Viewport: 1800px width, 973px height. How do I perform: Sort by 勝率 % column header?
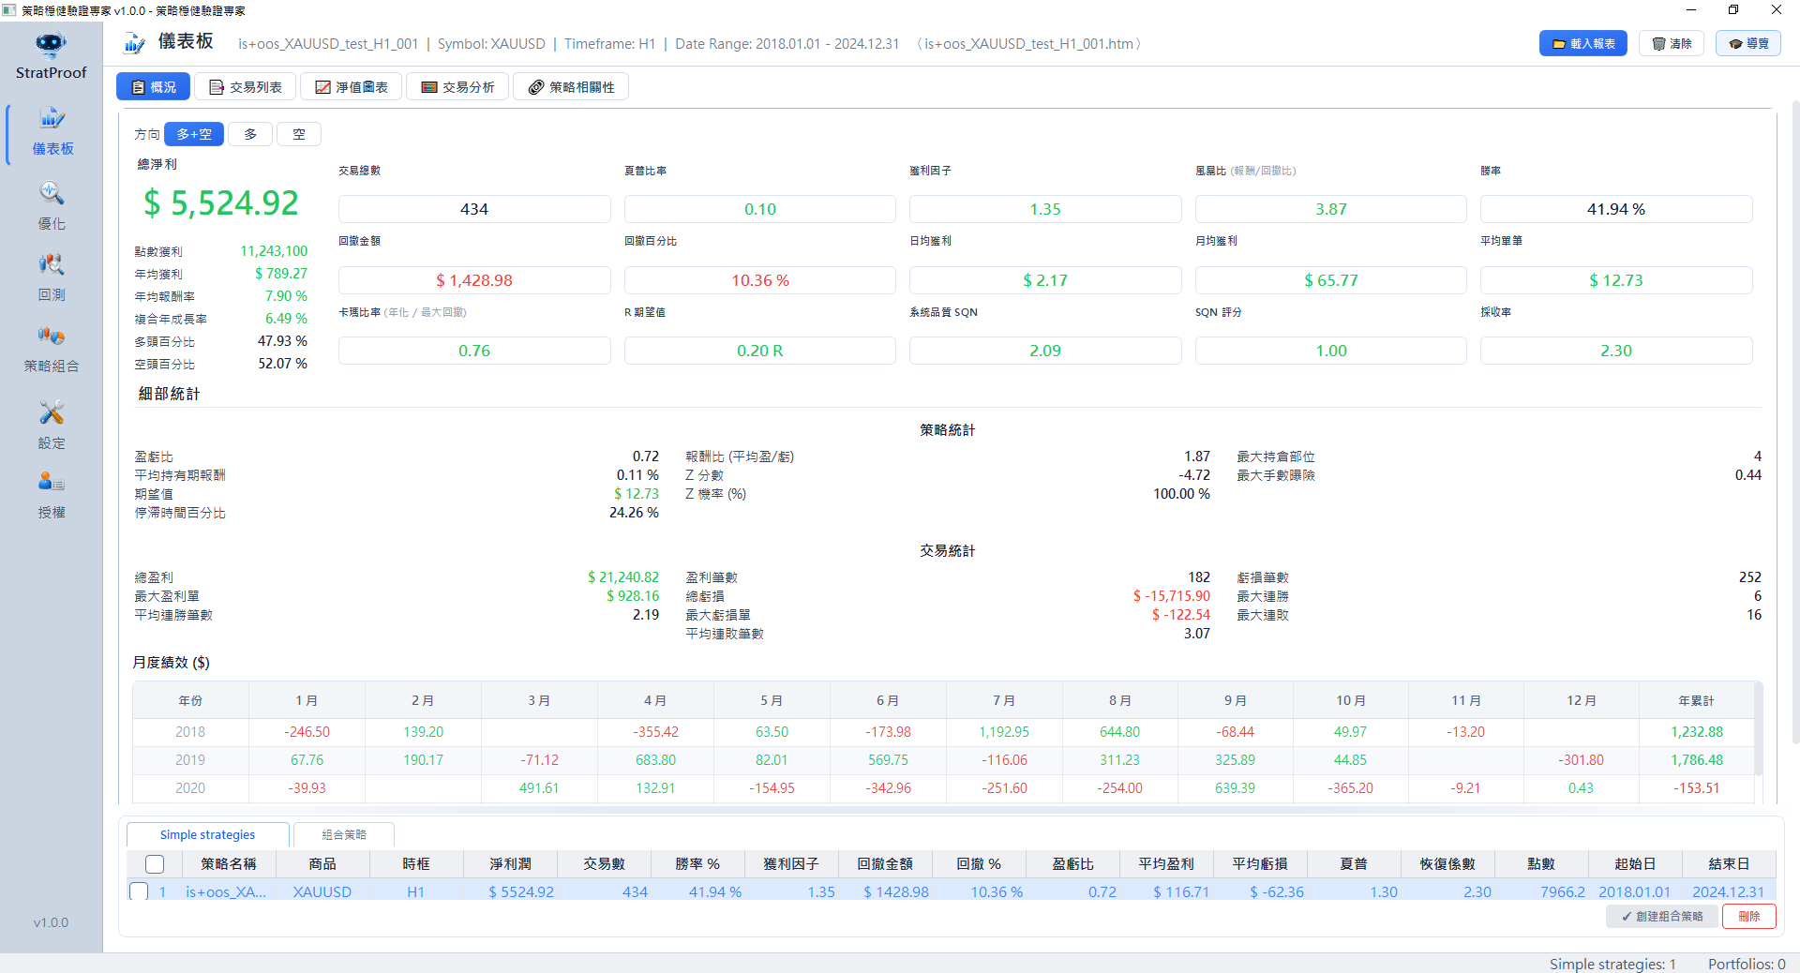[697, 864]
